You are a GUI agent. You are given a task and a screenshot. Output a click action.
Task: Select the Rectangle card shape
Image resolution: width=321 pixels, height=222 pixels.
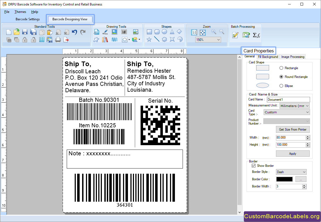click(x=281, y=68)
